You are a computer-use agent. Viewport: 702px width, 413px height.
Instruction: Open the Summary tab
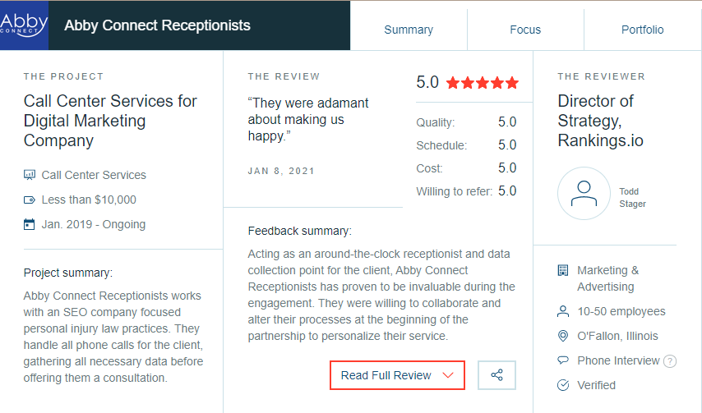409,30
